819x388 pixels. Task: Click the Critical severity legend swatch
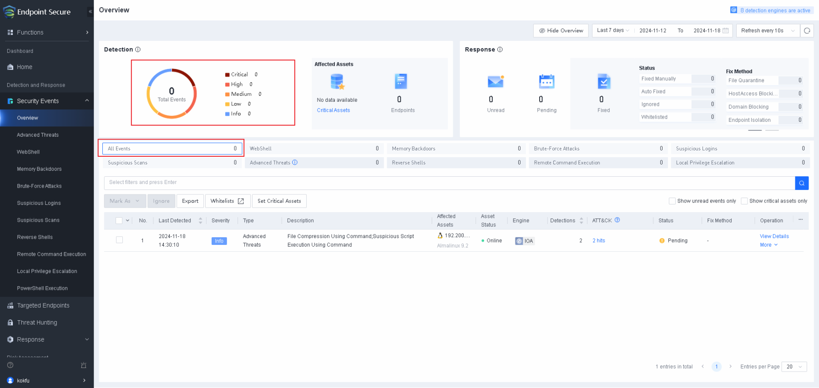pyautogui.click(x=227, y=75)
